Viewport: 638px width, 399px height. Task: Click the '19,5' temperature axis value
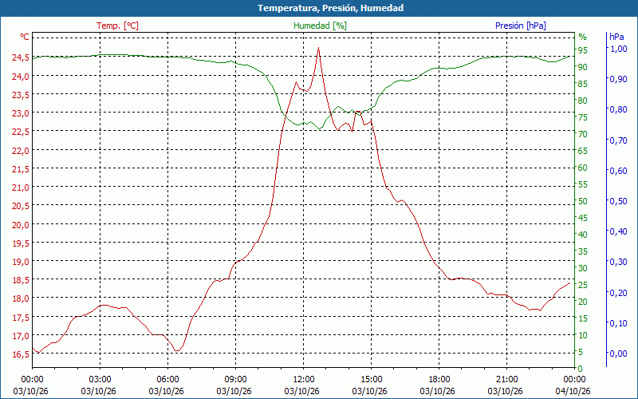21,243
